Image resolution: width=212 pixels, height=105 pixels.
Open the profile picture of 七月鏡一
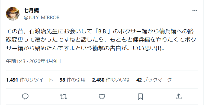13,14
